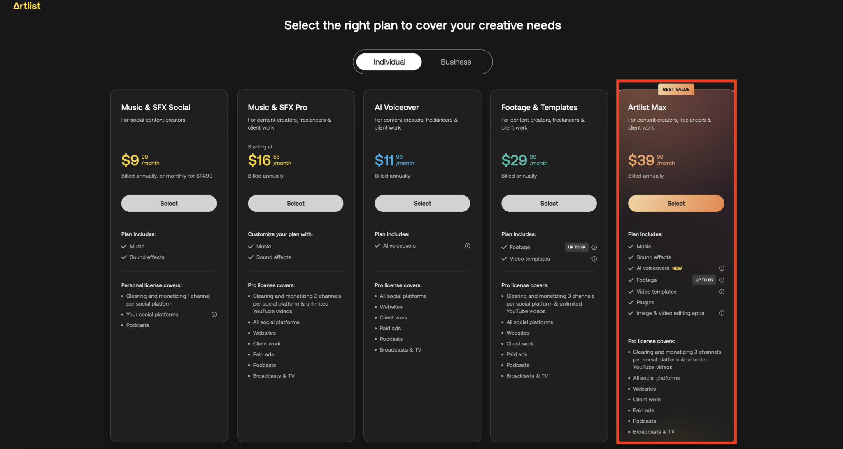Viewport: 843px width, 449px height.
Task: Choose the AI Voiceover plan Select button
Action: (x=422, y=204)
